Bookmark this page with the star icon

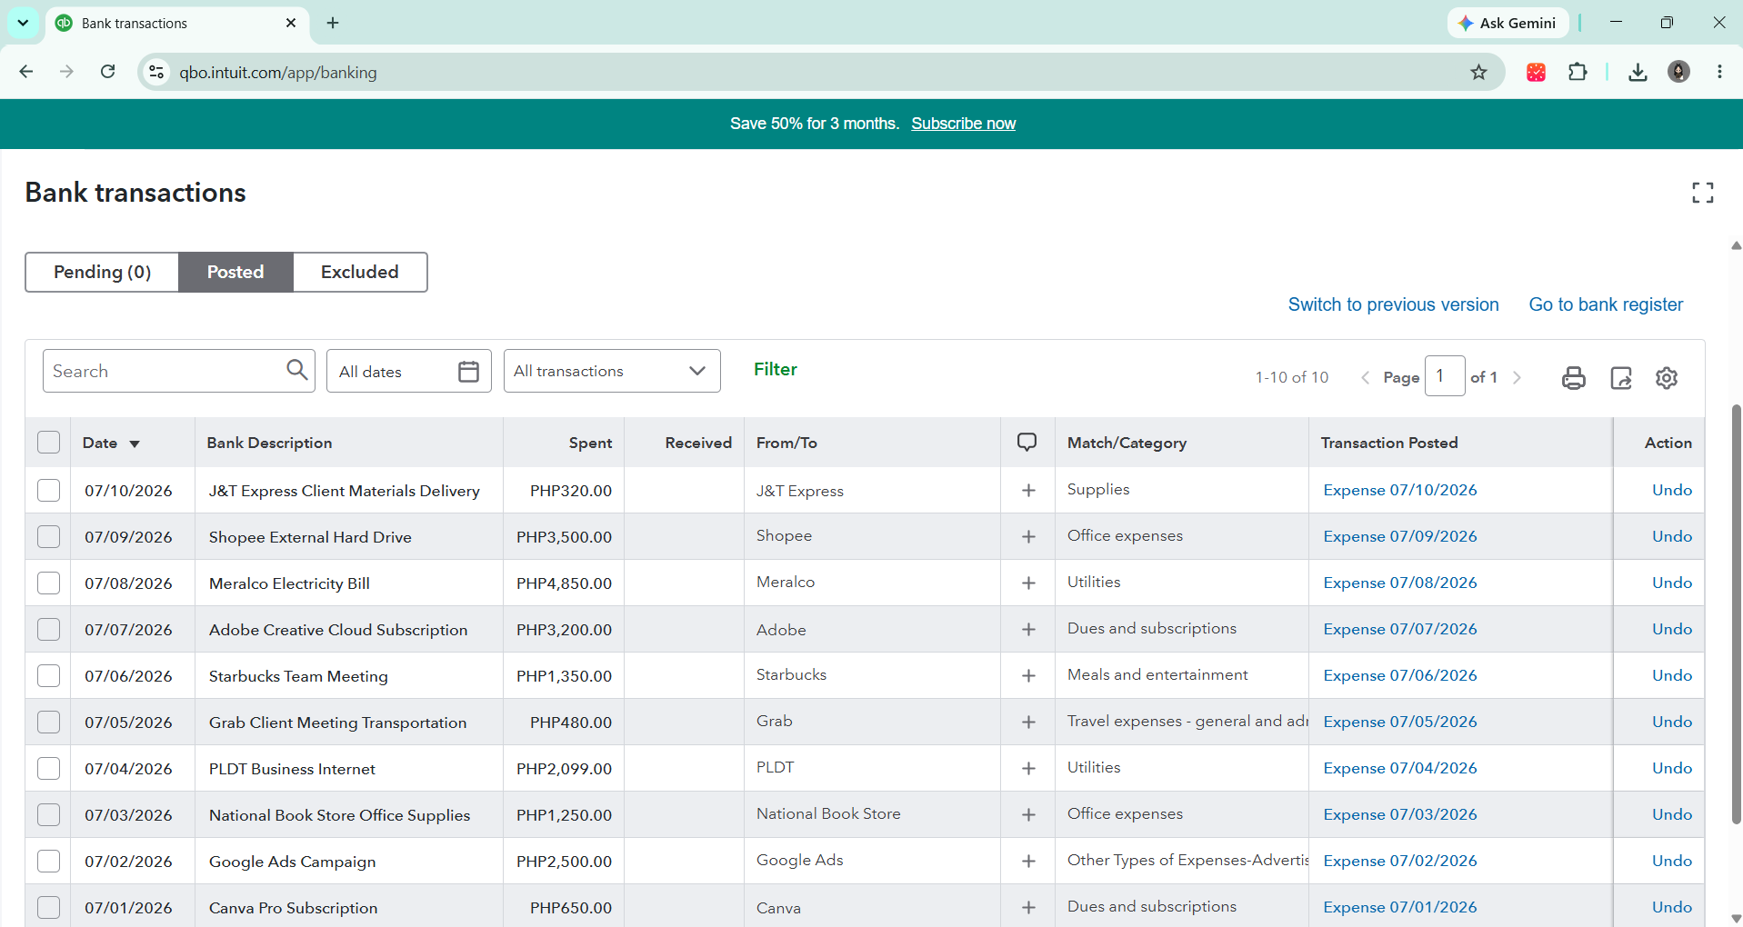[1478, 72]
